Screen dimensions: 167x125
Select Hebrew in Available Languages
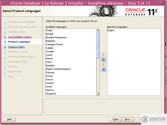click(x=71, y=90)
